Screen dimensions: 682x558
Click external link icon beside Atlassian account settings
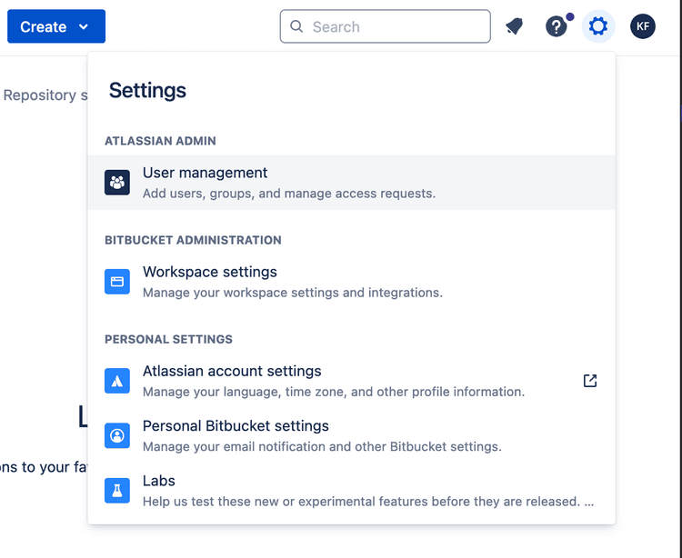590,381
